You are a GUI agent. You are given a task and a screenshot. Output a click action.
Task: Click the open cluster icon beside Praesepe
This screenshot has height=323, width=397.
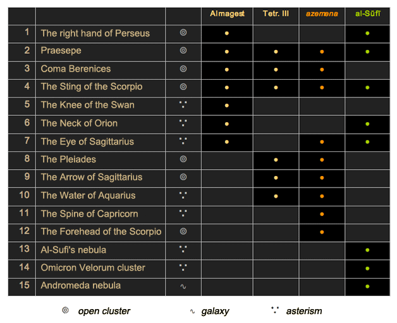click(183, 51)
